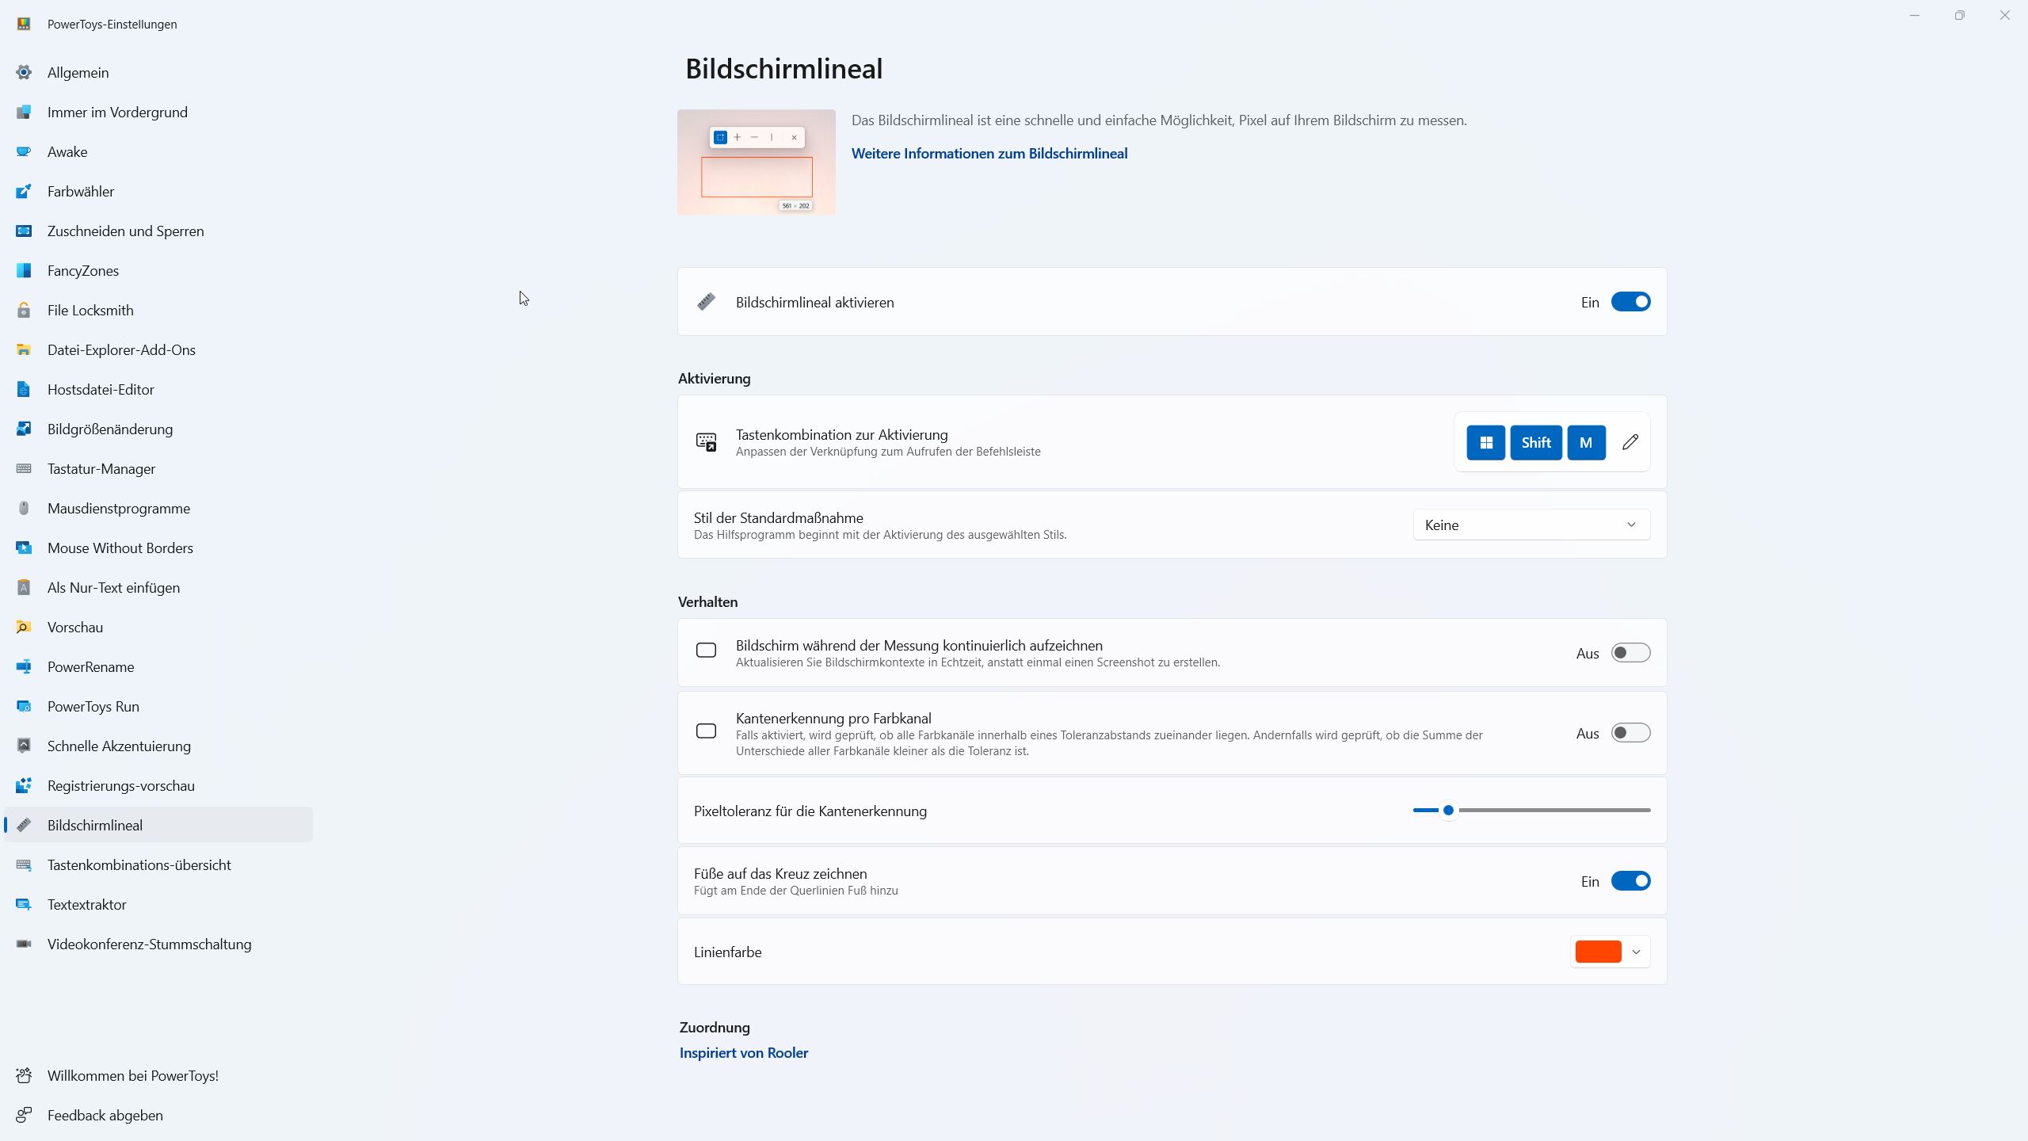Click the Pixeltoleranz slider handle
Image resolution: width=2028 pixels, height=1141 pixels.
[x=1448, y=811]
